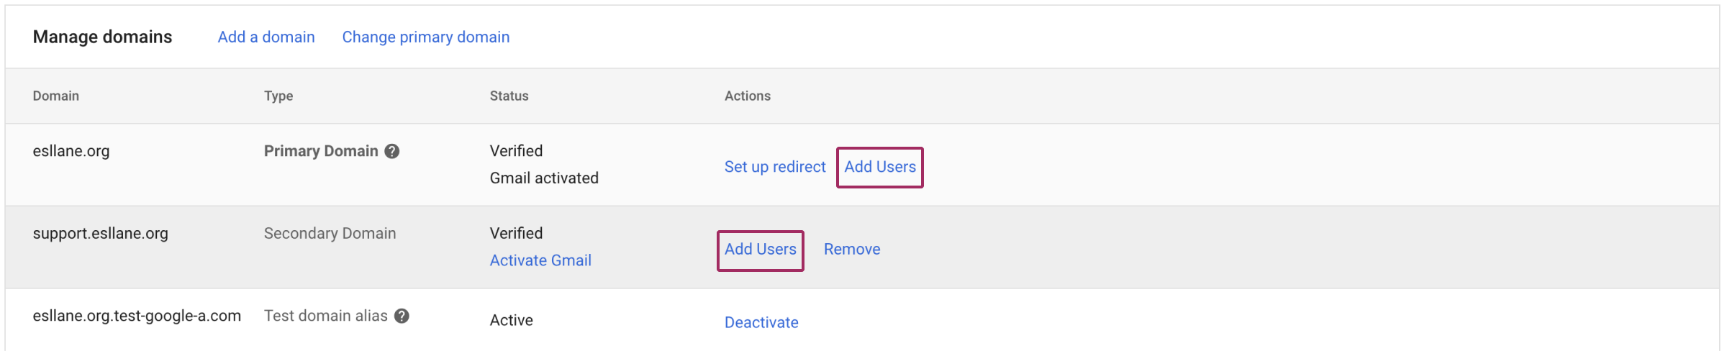The width and height of the screenshot is (1727, 351).
Task: Select the Status column header
Action: 509,96
